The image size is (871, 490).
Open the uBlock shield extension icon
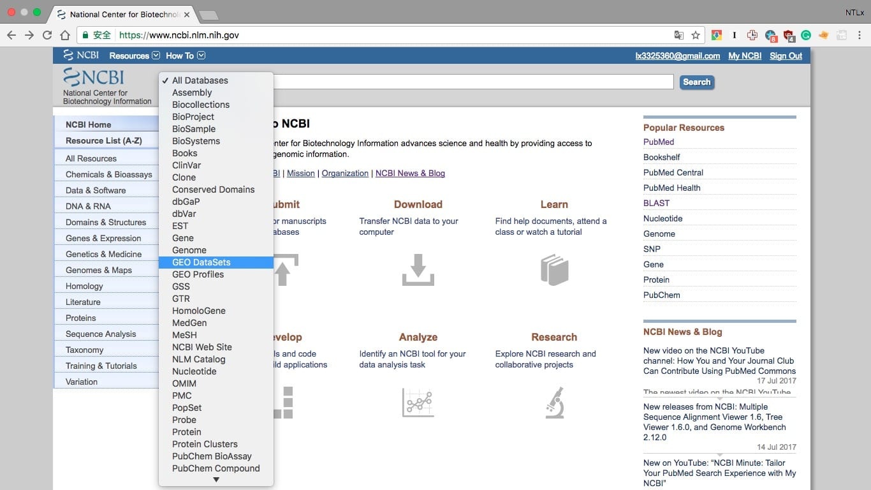coord(789,36)
